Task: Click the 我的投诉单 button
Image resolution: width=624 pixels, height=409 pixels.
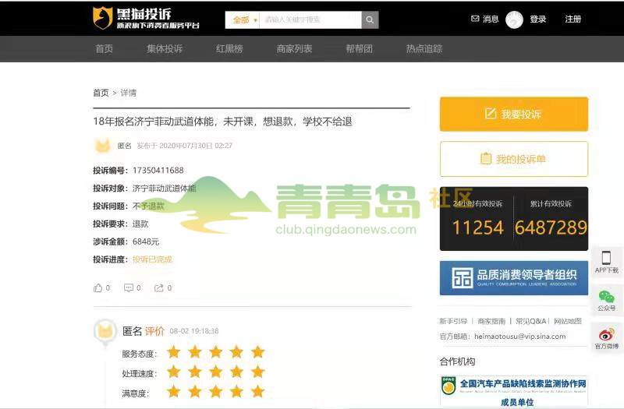Action: (514, 159)
